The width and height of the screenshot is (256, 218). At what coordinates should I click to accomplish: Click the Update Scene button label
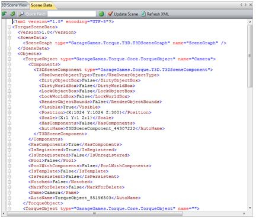tap(126, 14)
